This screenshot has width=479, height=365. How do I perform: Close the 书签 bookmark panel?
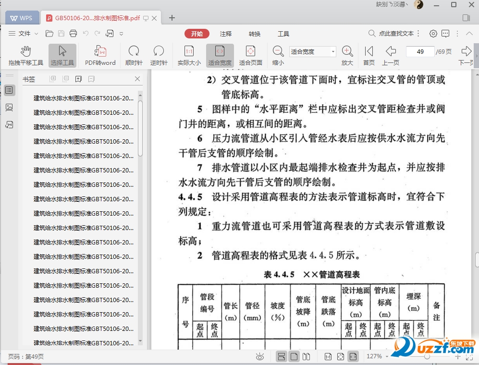(137, 79)
